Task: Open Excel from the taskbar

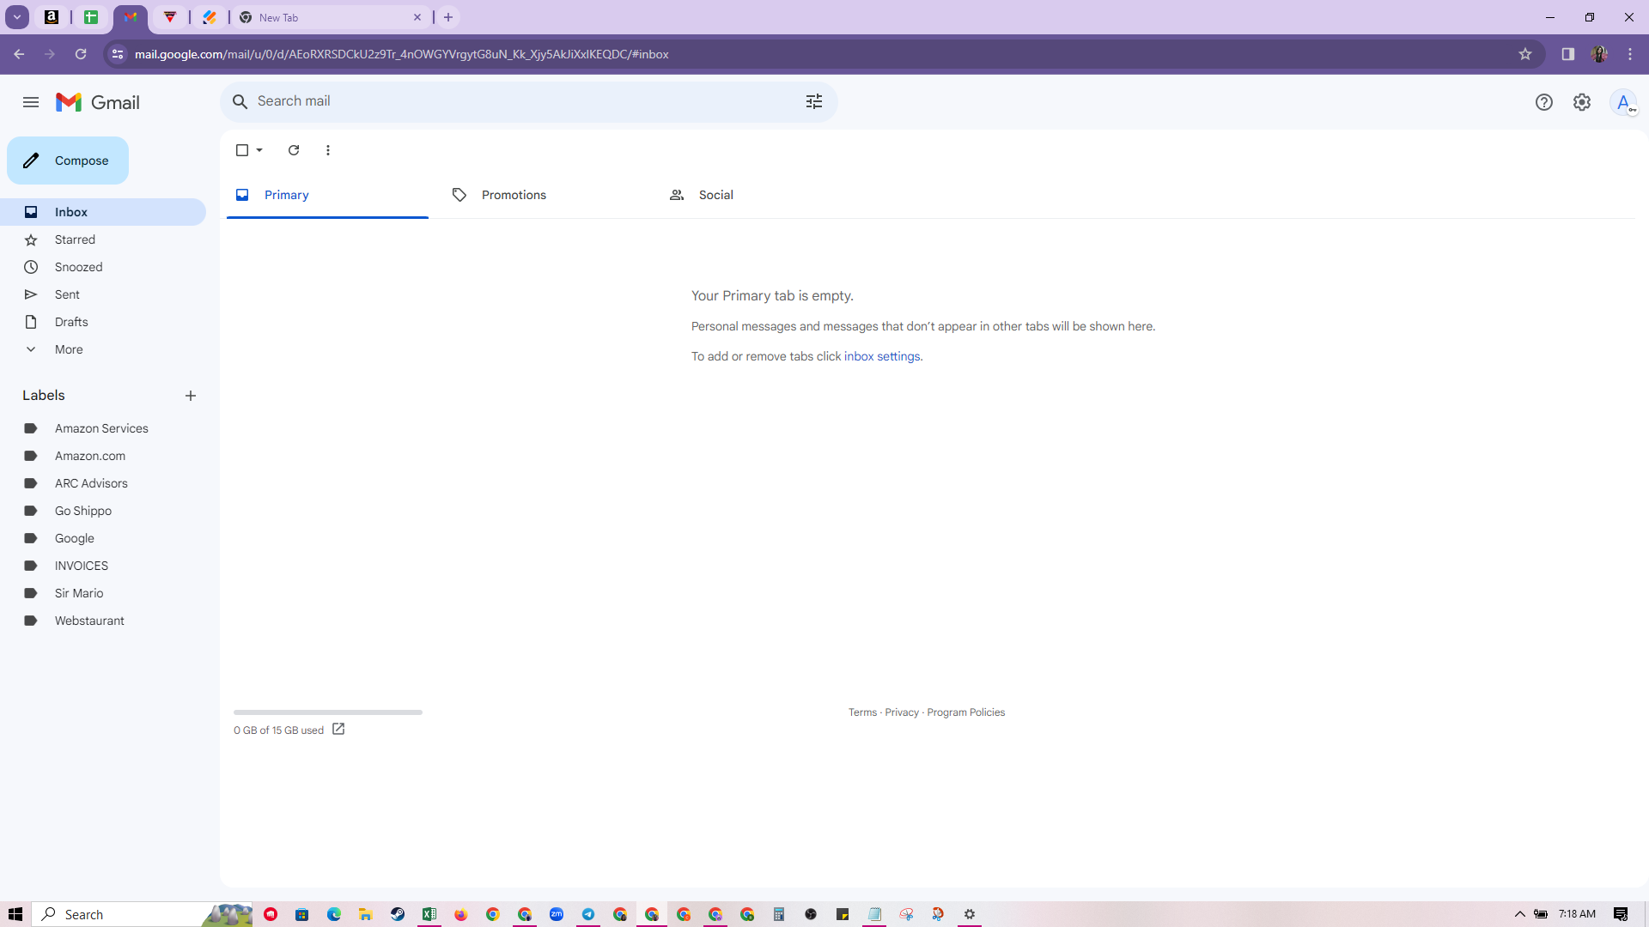Action: (429, 914)
